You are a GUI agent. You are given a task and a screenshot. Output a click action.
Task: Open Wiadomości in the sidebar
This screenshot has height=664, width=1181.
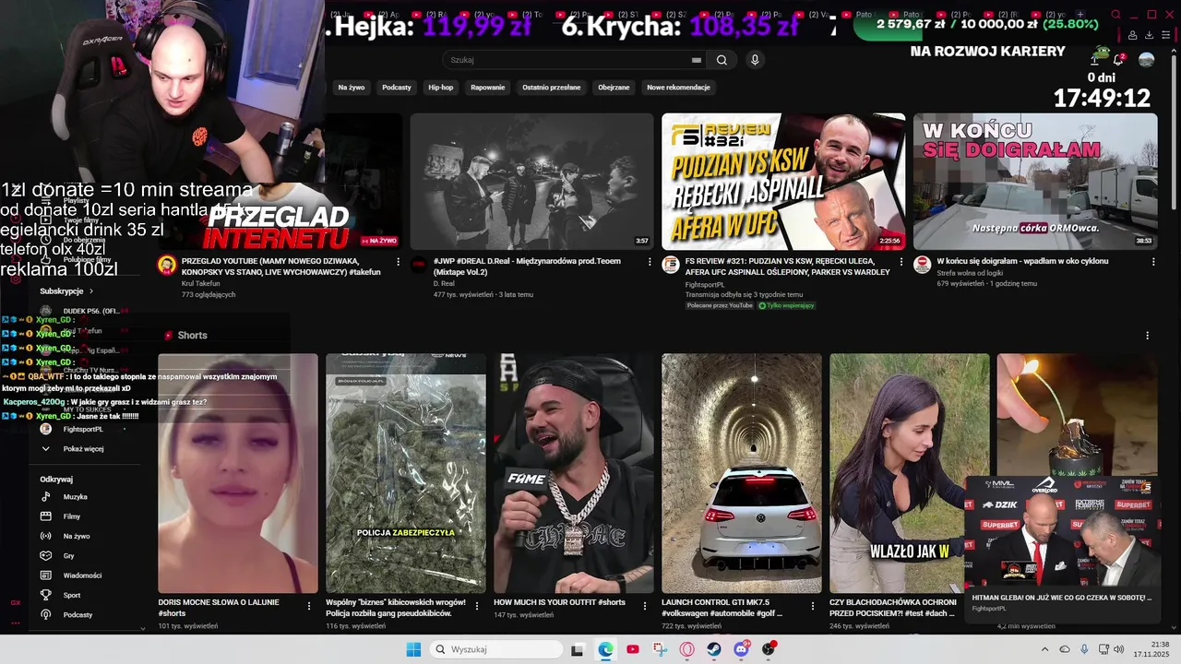tap(82, 575)
